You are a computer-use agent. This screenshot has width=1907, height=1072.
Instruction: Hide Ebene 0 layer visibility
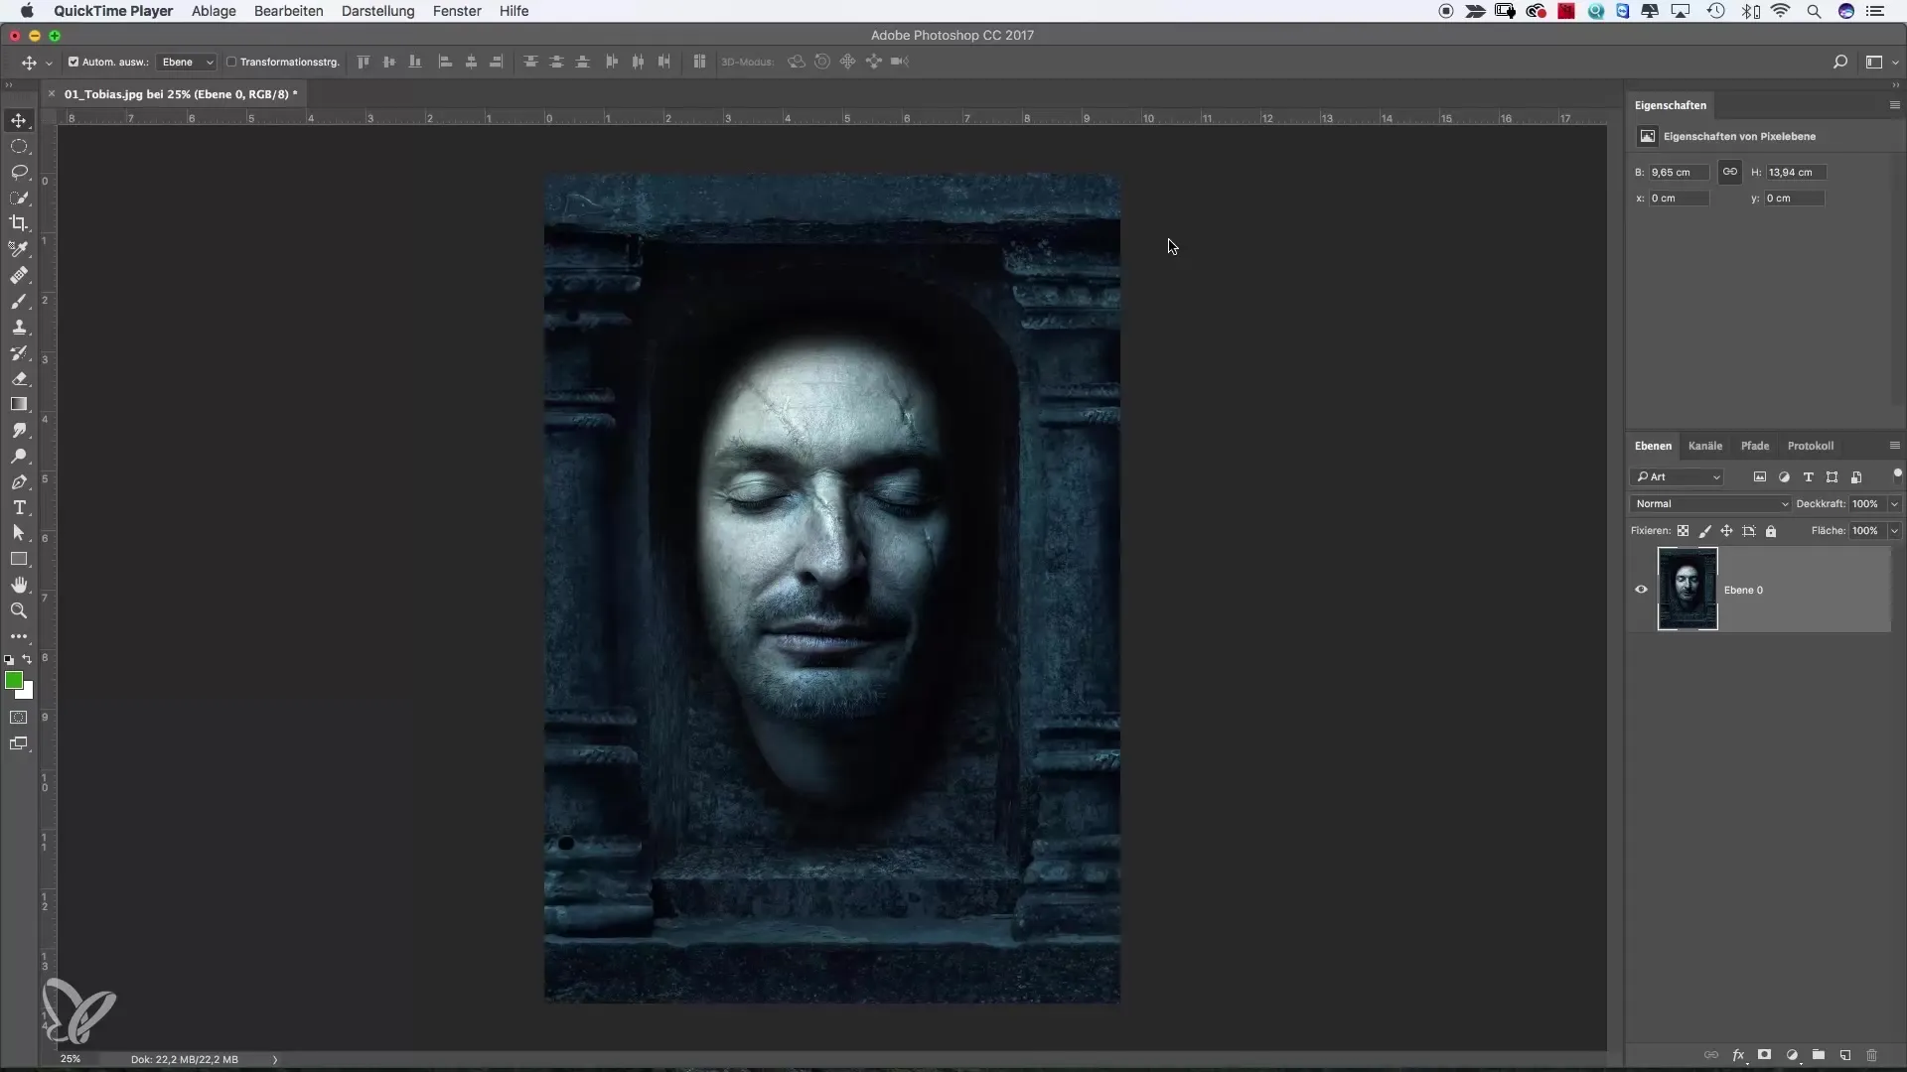pyautogui.click(x=1641, y=590)
